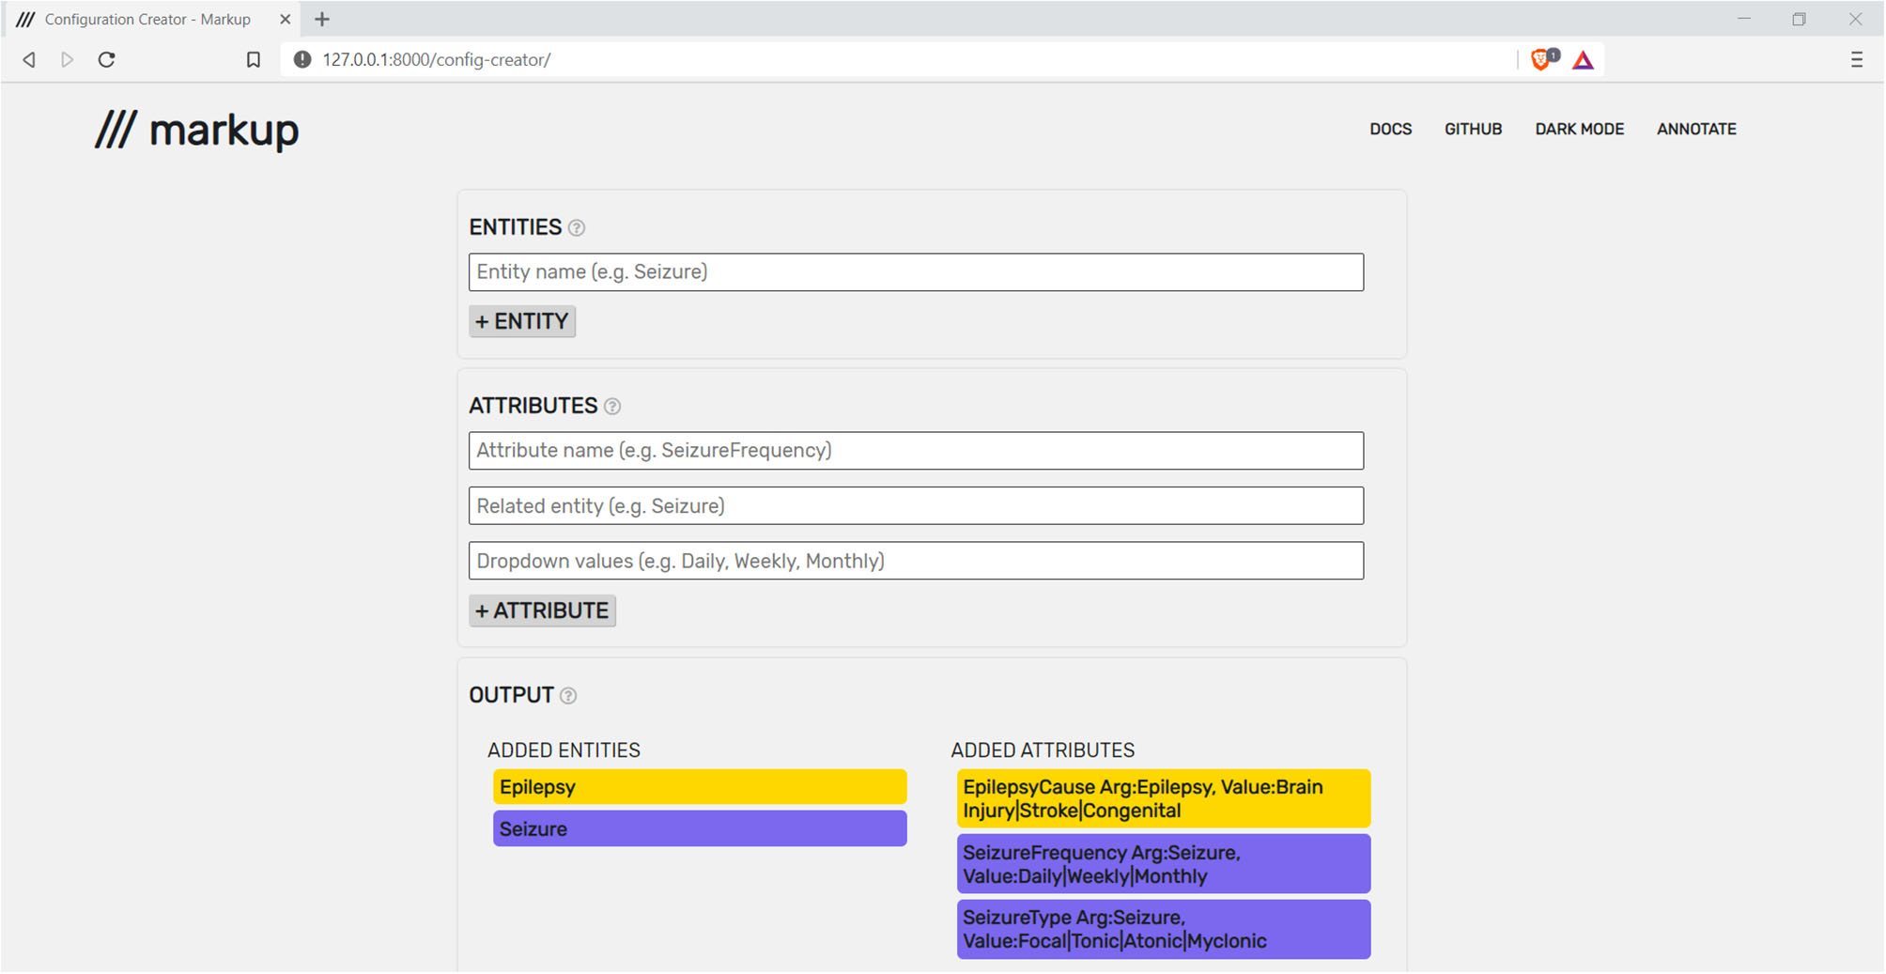This screenshot has width=1886, height=974.
Task: Open the GITHUB navigation link
Action: [x=1473, y=130]
